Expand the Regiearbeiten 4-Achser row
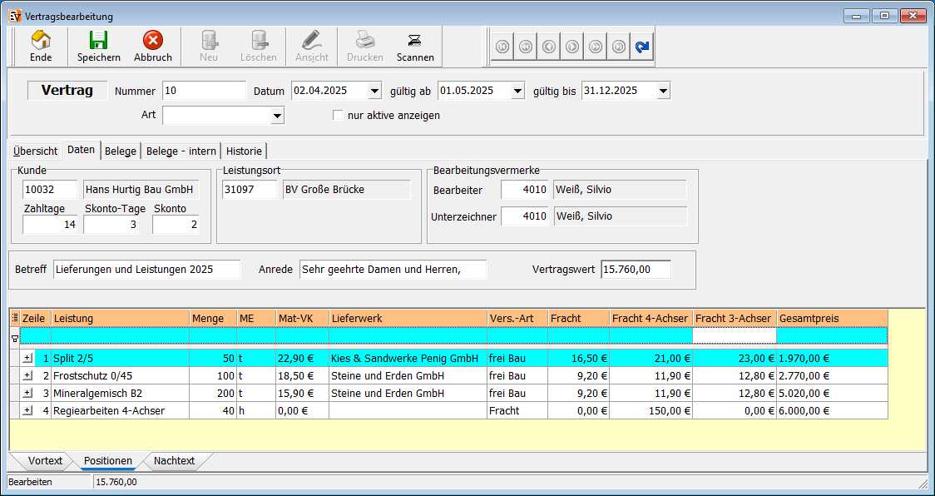The image size is (935, 496). [27, 410]
